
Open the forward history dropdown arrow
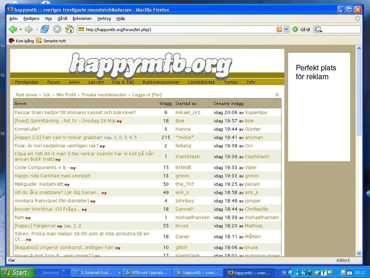(37, 30)
